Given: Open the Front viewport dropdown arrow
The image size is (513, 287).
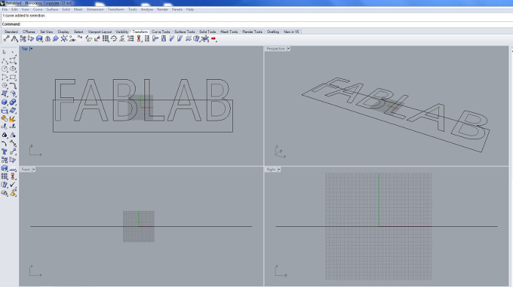Looking at the screenshot, I should [x=34, y=169].
